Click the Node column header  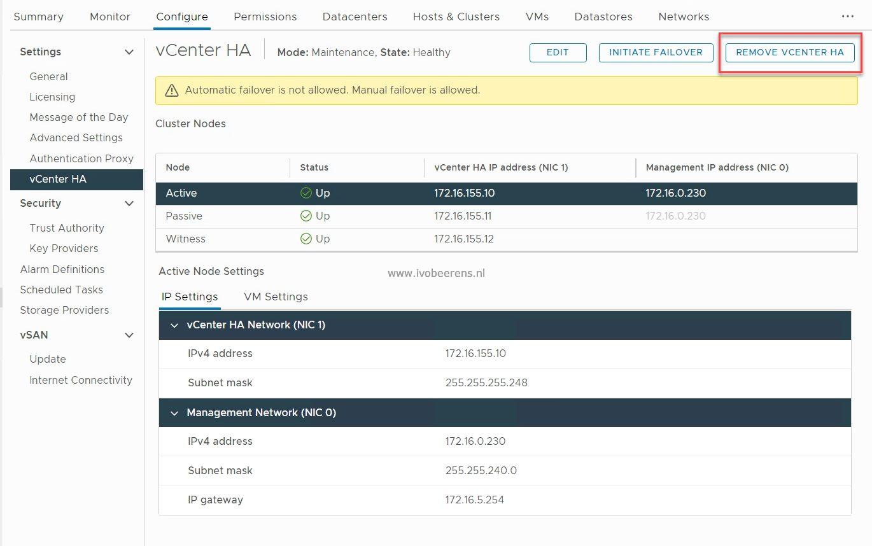coord(178,167)
